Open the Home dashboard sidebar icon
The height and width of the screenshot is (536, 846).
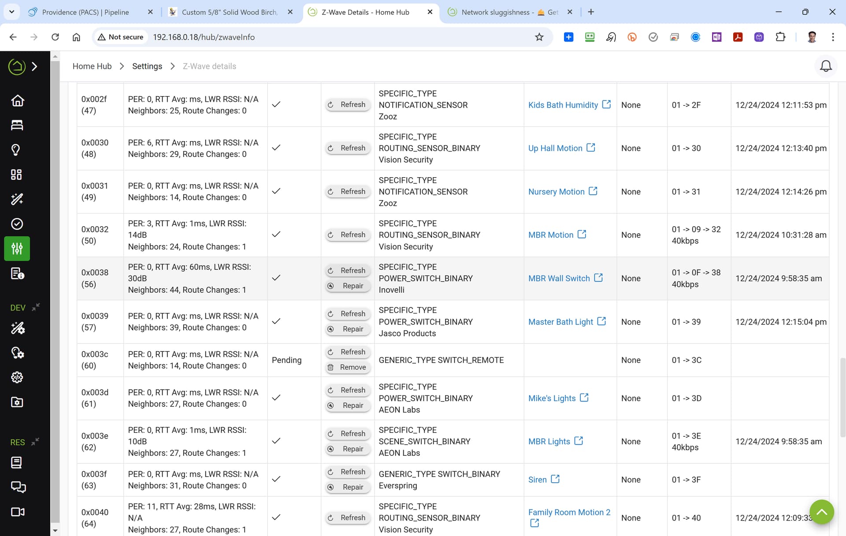click(17, 100)
